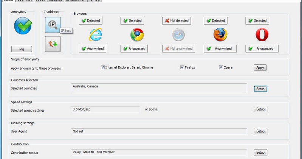Click Anonymized status under Opera
This screenshot has height=159, width=302.
[x=262, y=48]
